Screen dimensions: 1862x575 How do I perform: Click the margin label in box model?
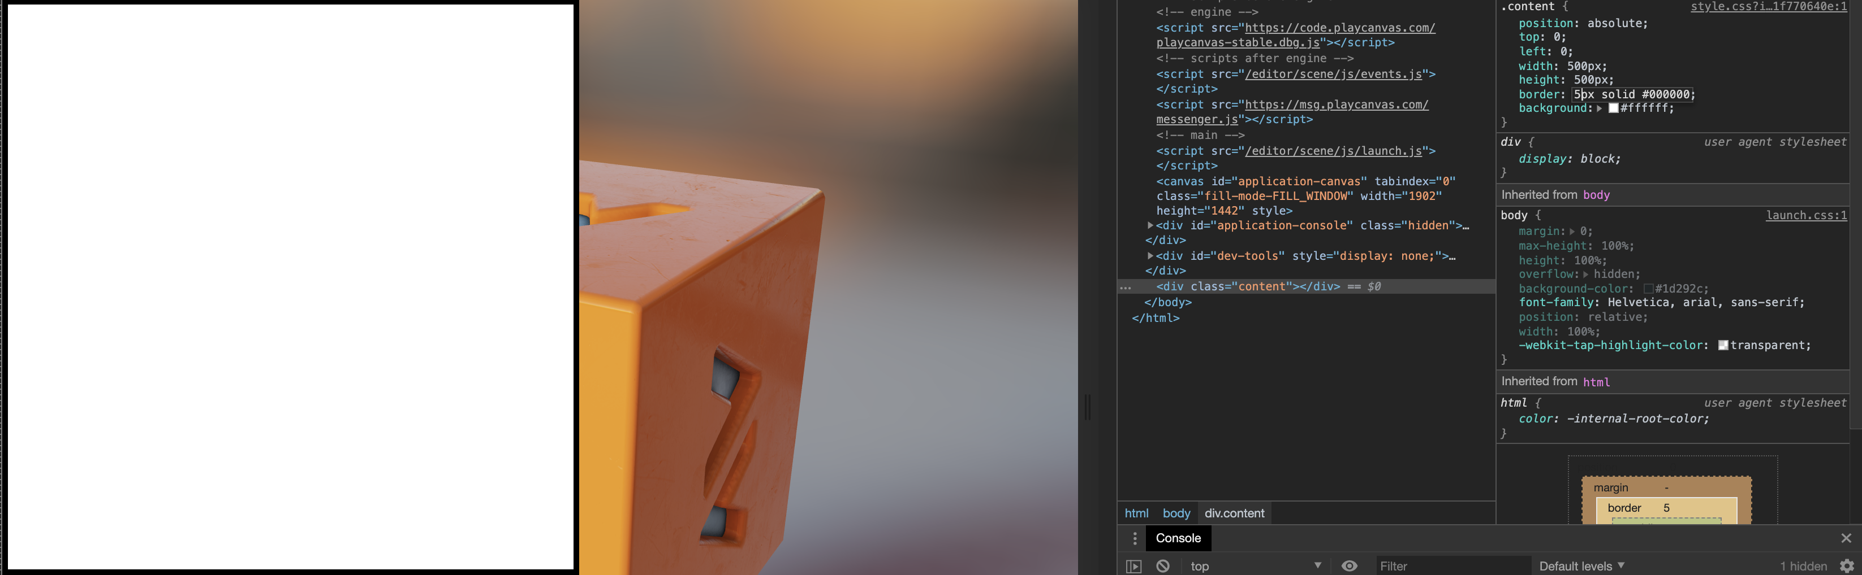coord(1610,489)
